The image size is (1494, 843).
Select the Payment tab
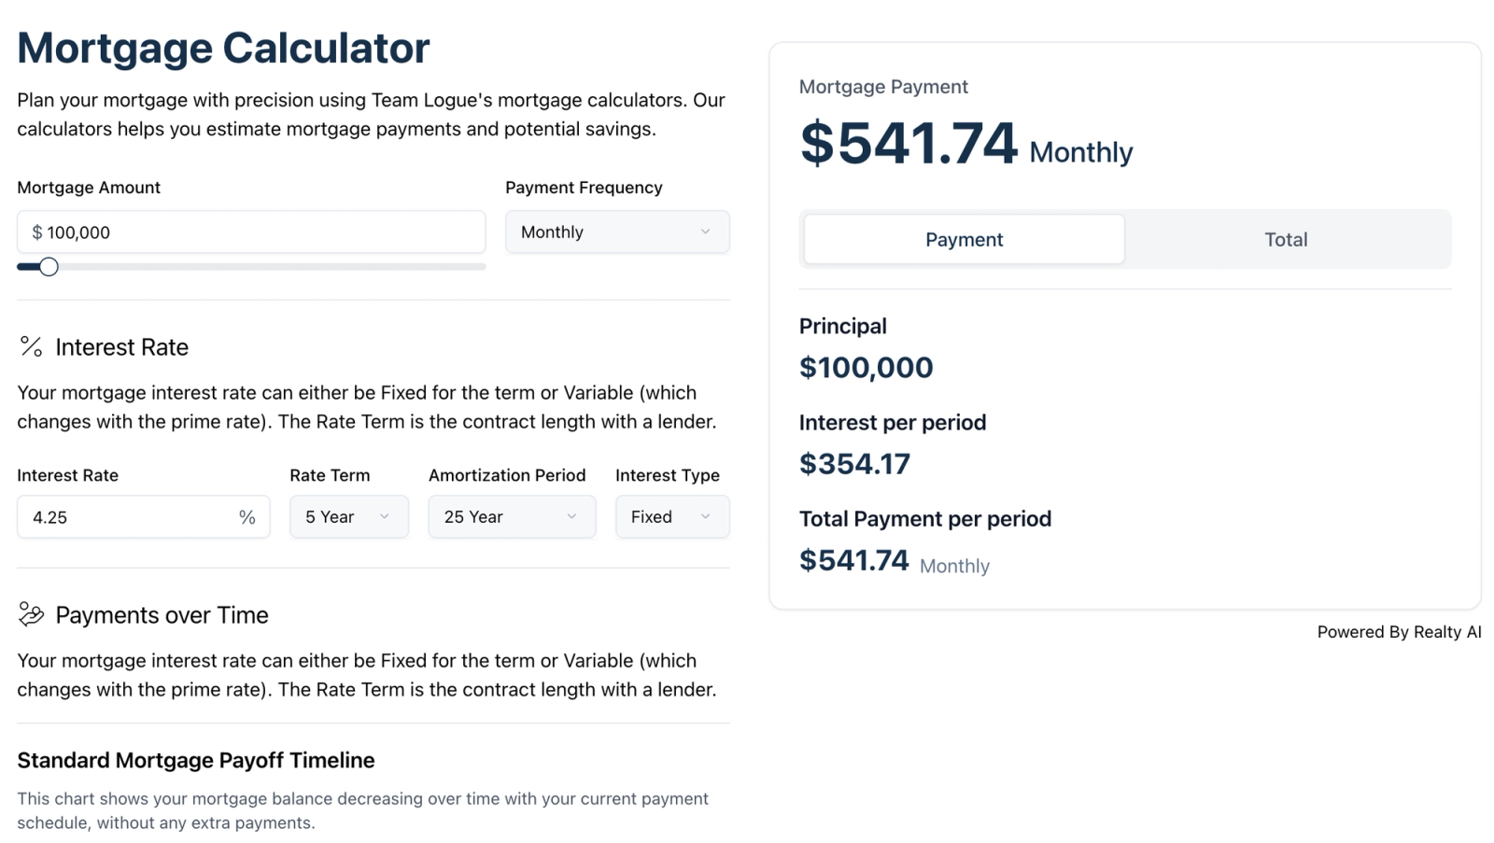(965, 239)
